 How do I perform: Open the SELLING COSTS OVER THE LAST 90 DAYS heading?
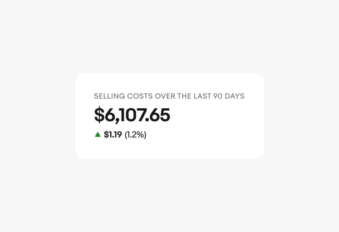point(169,96)
